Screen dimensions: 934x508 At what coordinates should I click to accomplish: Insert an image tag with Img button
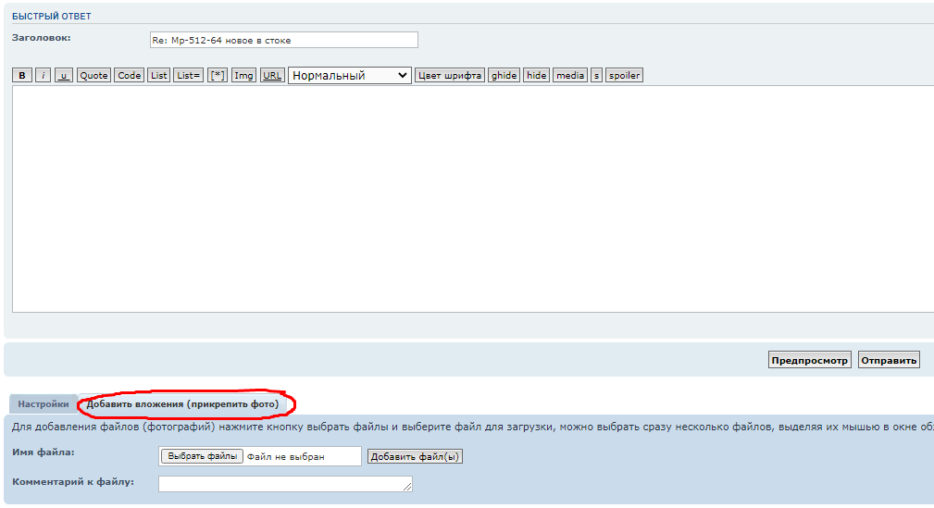tap(243, 76)
